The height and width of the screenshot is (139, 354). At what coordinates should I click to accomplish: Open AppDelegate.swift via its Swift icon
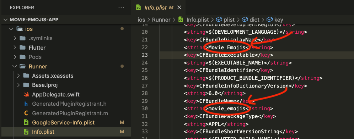point(26,94)
